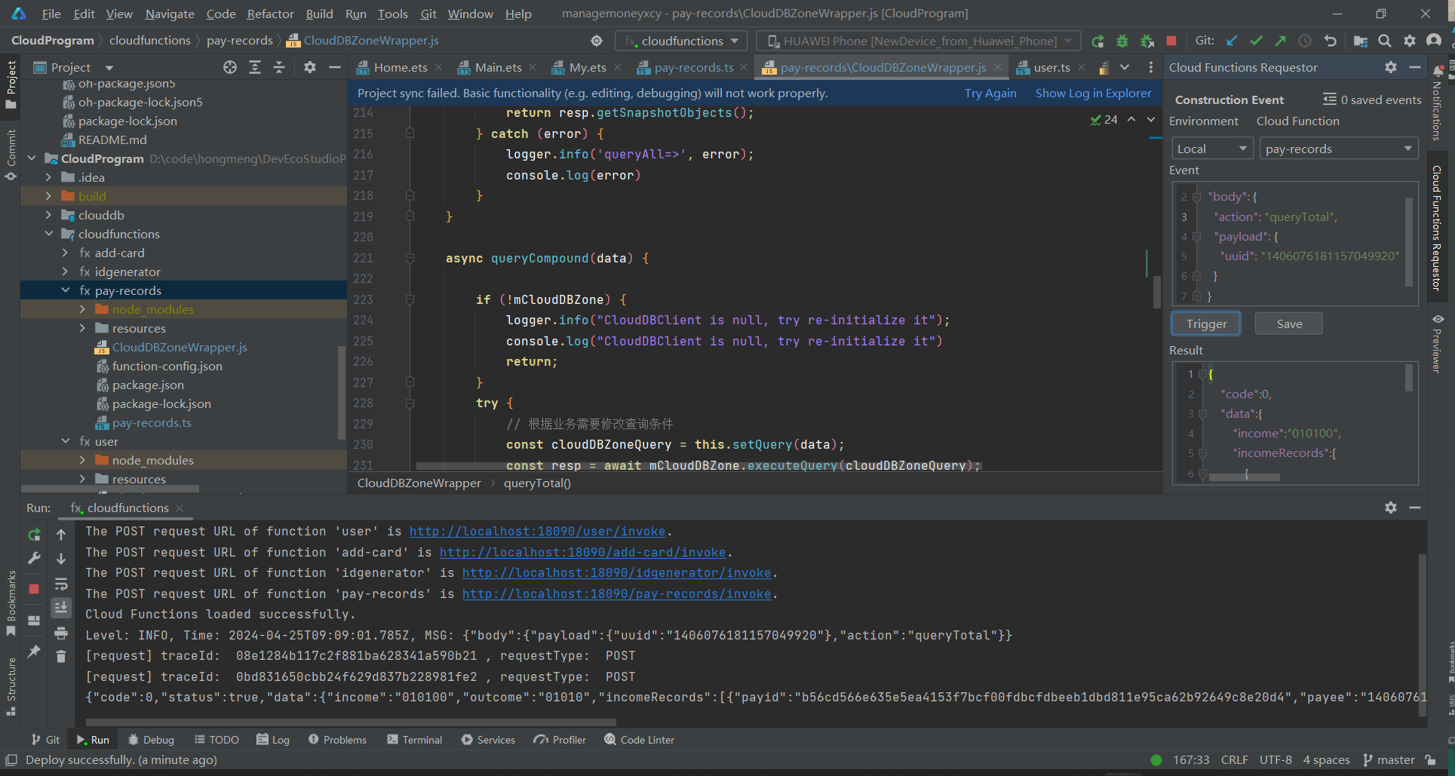Click the Save event button
1455x776 pixels.
point(1288,324)
